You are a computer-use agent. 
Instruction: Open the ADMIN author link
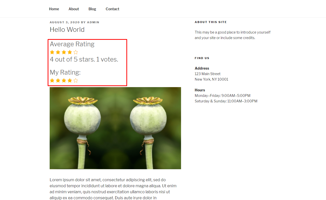[x=93, y=22]
